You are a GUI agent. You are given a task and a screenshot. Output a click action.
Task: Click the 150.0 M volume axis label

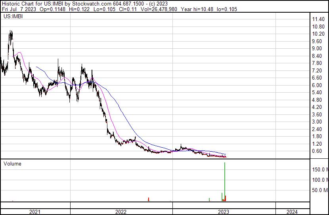click(x=319, y=169)
